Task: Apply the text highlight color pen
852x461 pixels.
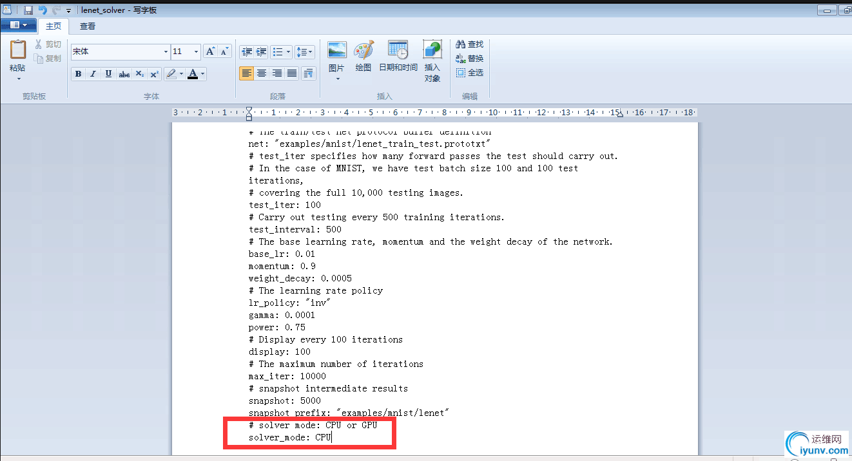Action: pos(171,74)
